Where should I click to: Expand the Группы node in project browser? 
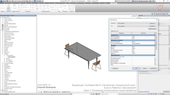point(1,90)
